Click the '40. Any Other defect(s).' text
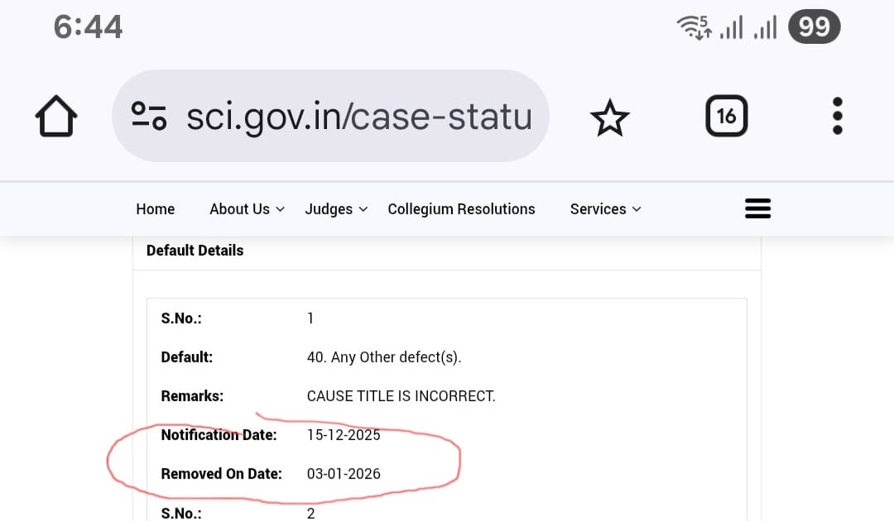Viewport: 894px width, 521px height. [383, 357]
